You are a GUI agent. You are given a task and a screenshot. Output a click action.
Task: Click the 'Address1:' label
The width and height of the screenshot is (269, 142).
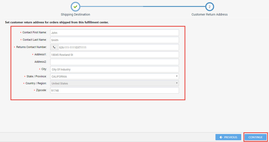coord(41,54)
